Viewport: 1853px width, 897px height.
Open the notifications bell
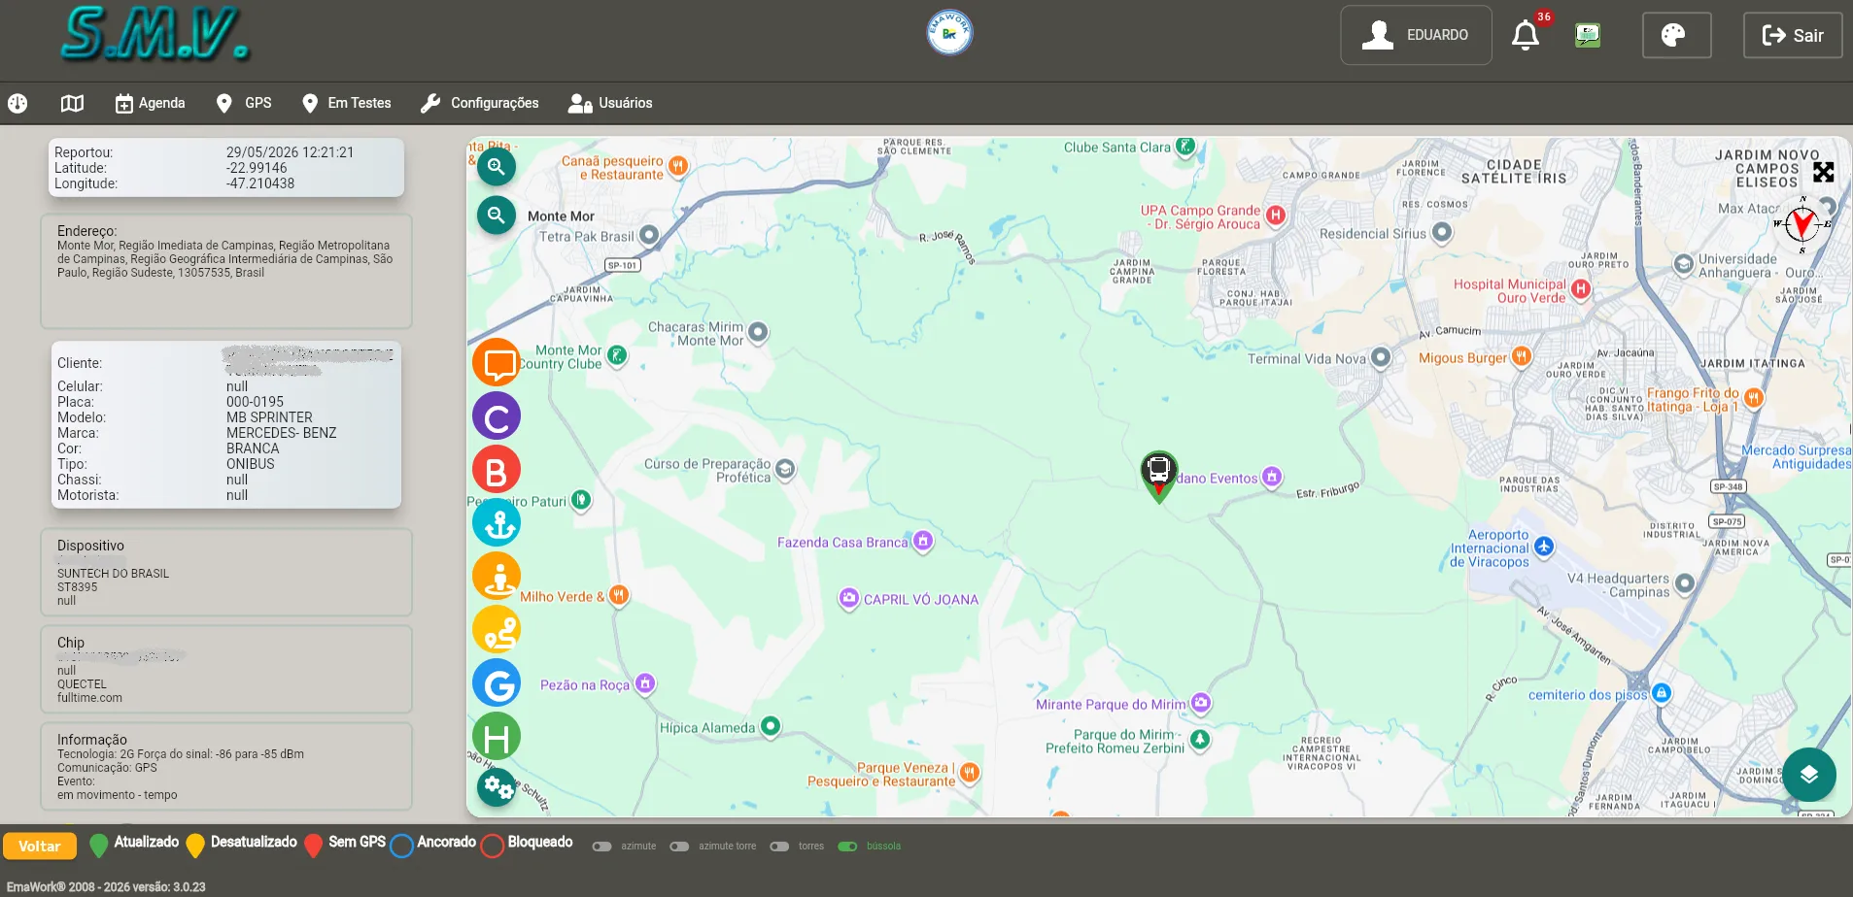pyautogui.click(x=1526, y=36)
